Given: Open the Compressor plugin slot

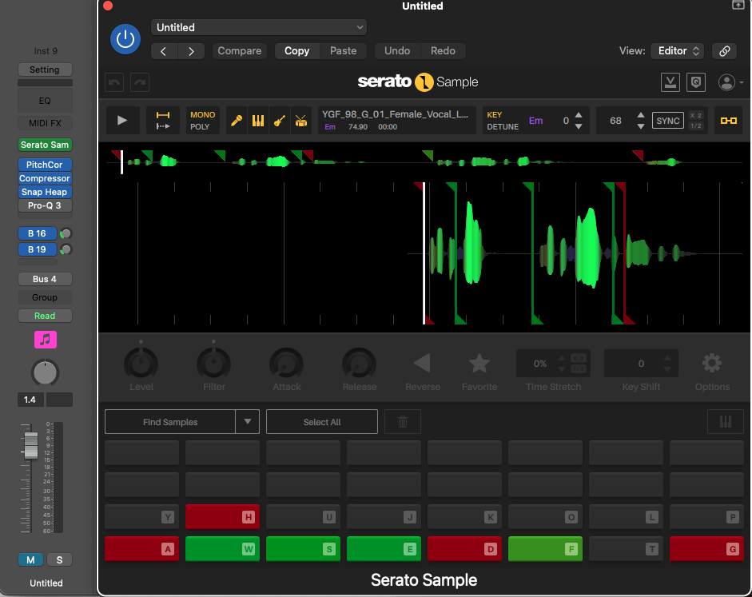Looking at the screenshot, I should pos(45,178).
